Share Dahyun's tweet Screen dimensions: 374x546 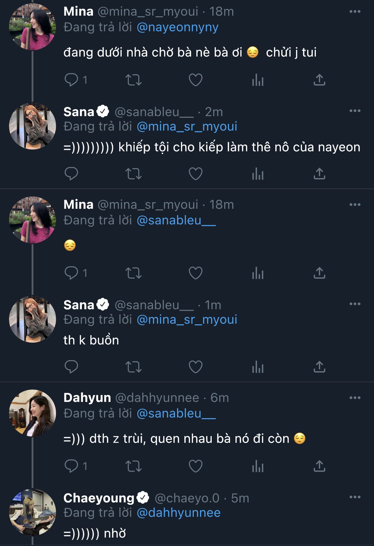(319, 466)
